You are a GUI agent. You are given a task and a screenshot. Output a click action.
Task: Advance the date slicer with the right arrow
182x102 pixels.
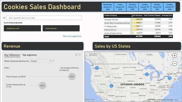[x=177, y=7]
